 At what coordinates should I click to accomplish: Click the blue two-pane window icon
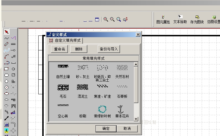[97, 19]
